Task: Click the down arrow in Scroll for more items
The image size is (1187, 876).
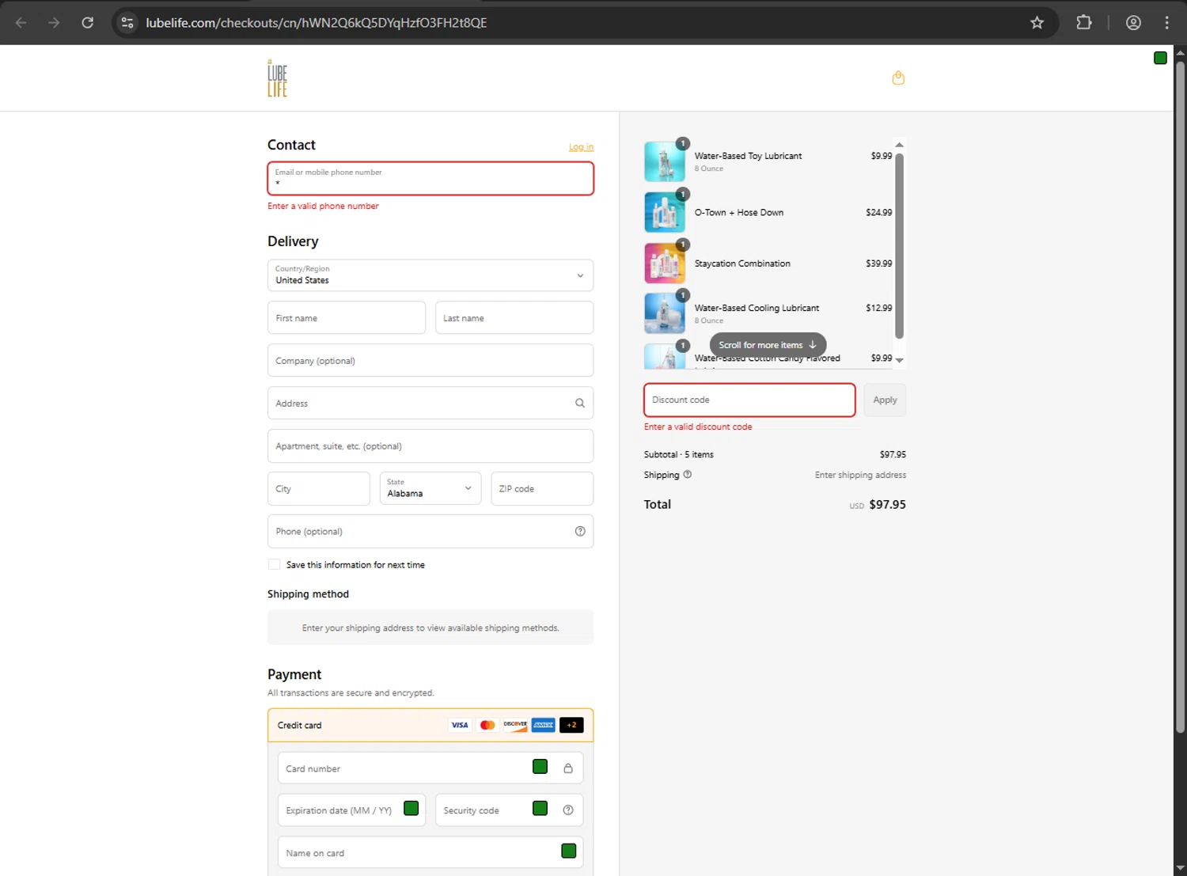Action: [813, 345]
